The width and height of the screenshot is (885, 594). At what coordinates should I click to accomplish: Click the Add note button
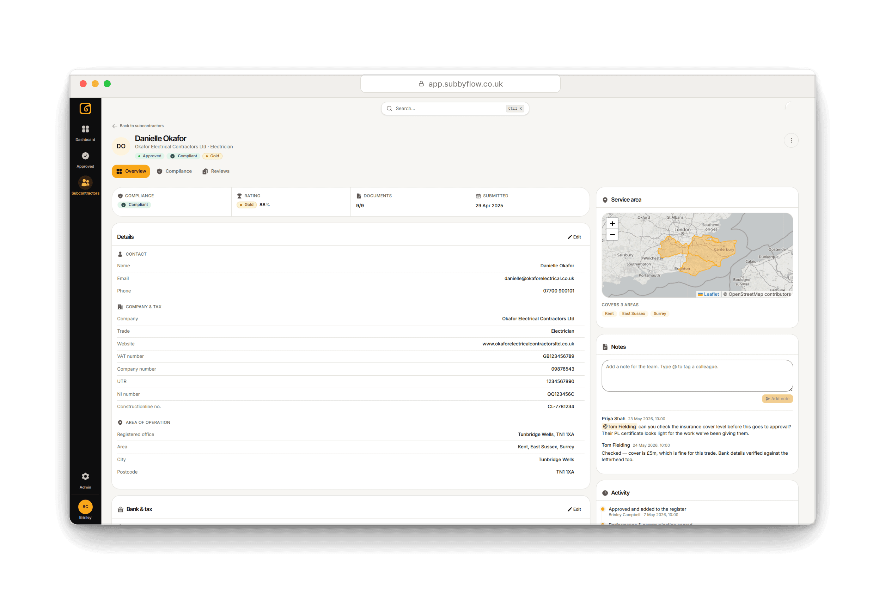(778, 398)
